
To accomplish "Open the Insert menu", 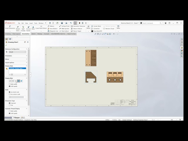I will (31, 23).
